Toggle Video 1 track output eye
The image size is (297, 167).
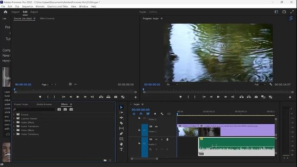pyautogui.click(x=156, y=127)
